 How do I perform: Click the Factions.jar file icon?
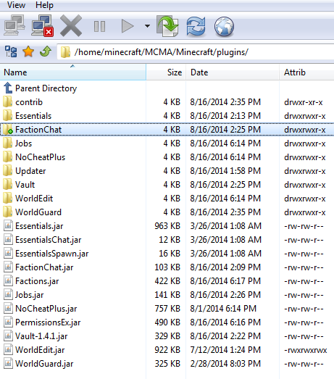8,281
